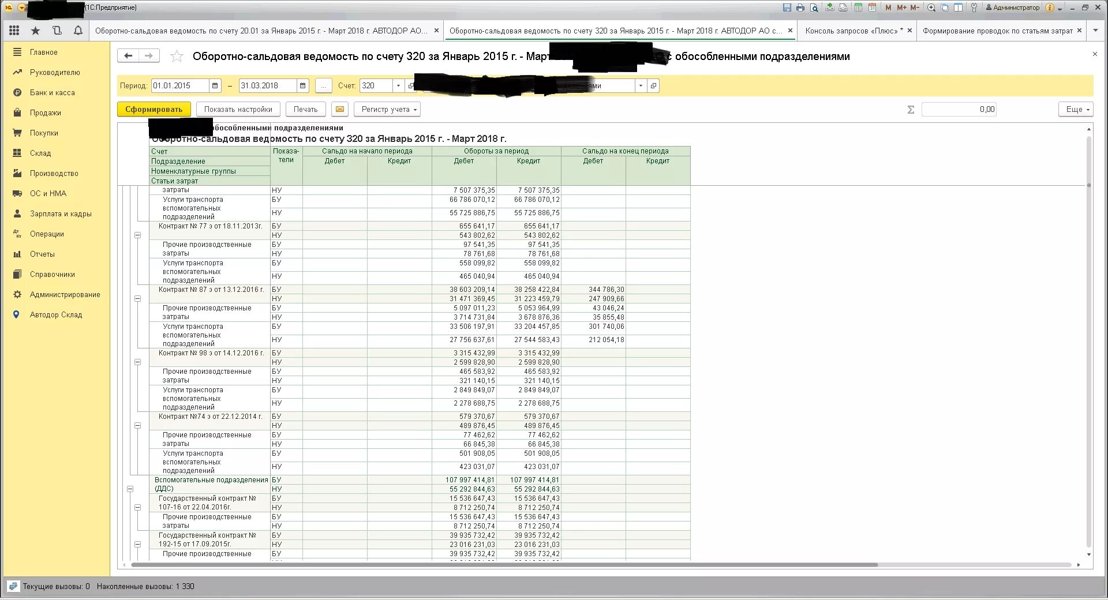
Task: Click the sum total field showing 0,00
Action: [x=959, y=109]
